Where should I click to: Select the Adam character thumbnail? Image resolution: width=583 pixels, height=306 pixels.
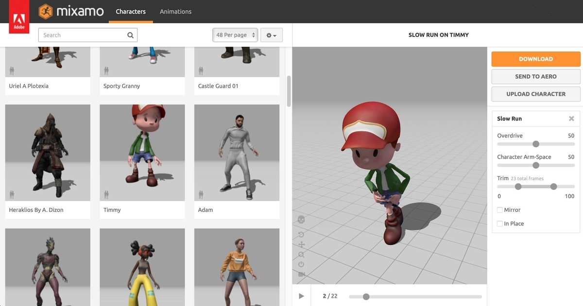coord(237,153)
